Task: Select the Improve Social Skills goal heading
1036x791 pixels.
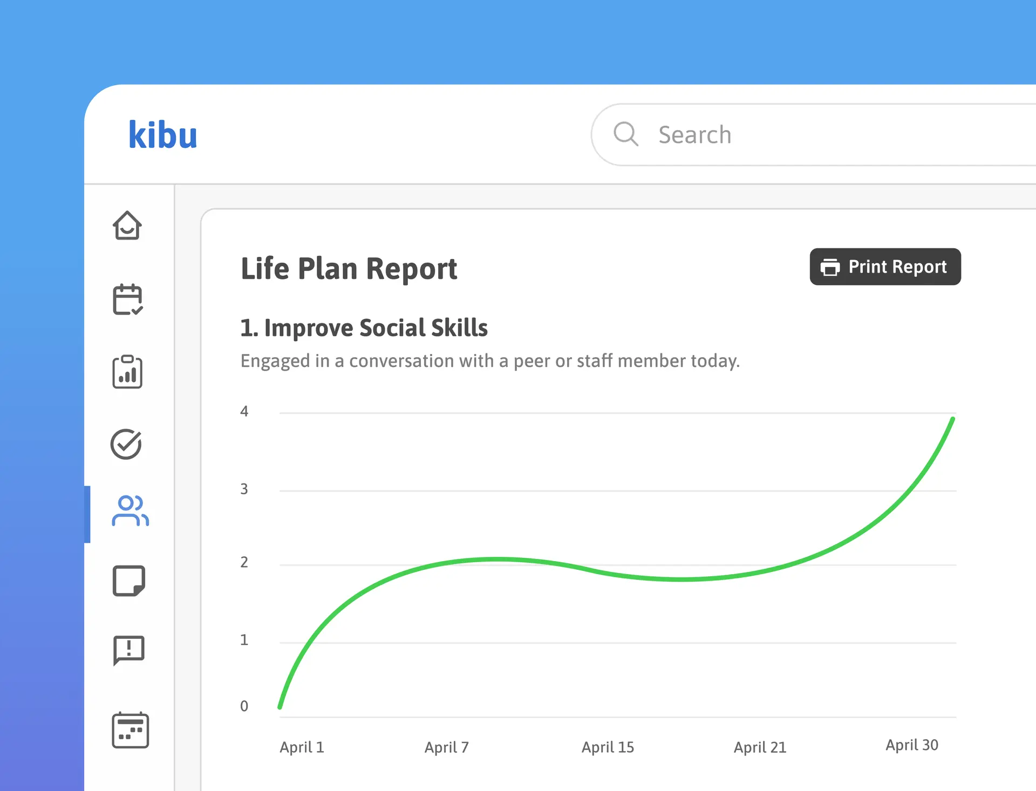Action: [364, 328]
